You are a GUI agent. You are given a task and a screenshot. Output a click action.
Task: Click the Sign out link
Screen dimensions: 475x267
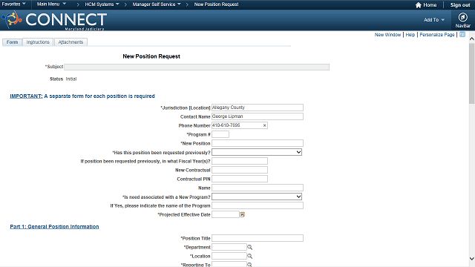coord(460,5)
